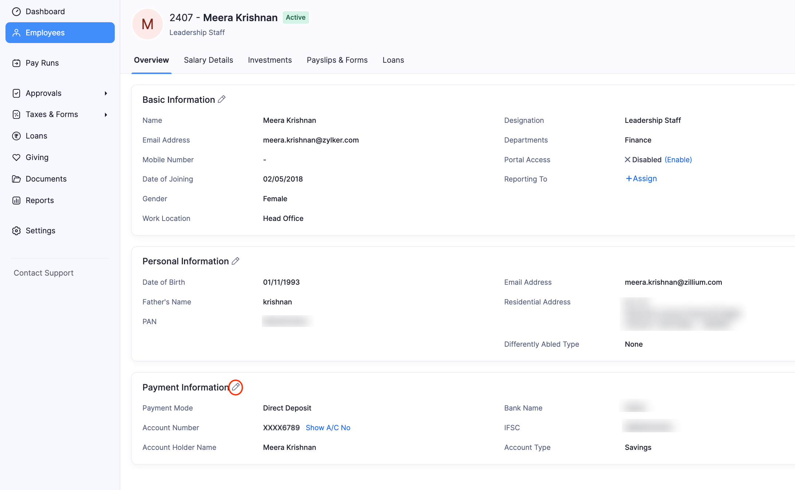The height and width of the screenshot is (490, 795).
Task: Select the Employees sidebar icon
Action: point(16,32)
